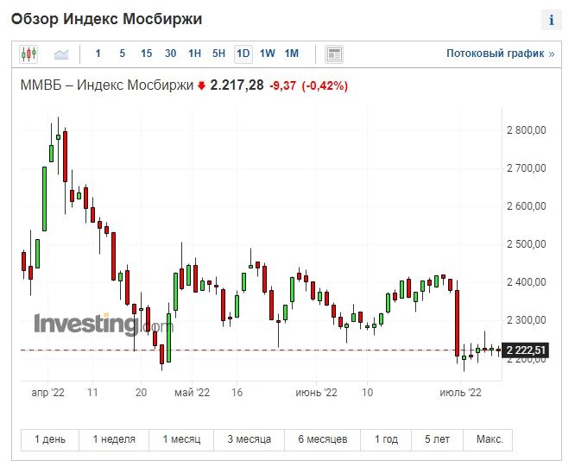Click the 11 date label on axis
The height and width of the screenshot is (473, 575).
pos(92,393)
